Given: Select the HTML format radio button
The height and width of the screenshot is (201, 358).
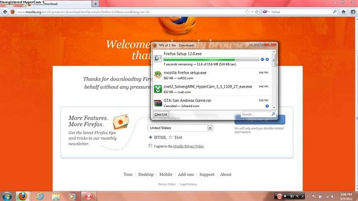Looking at the screenshot, I should click(150, 137).
